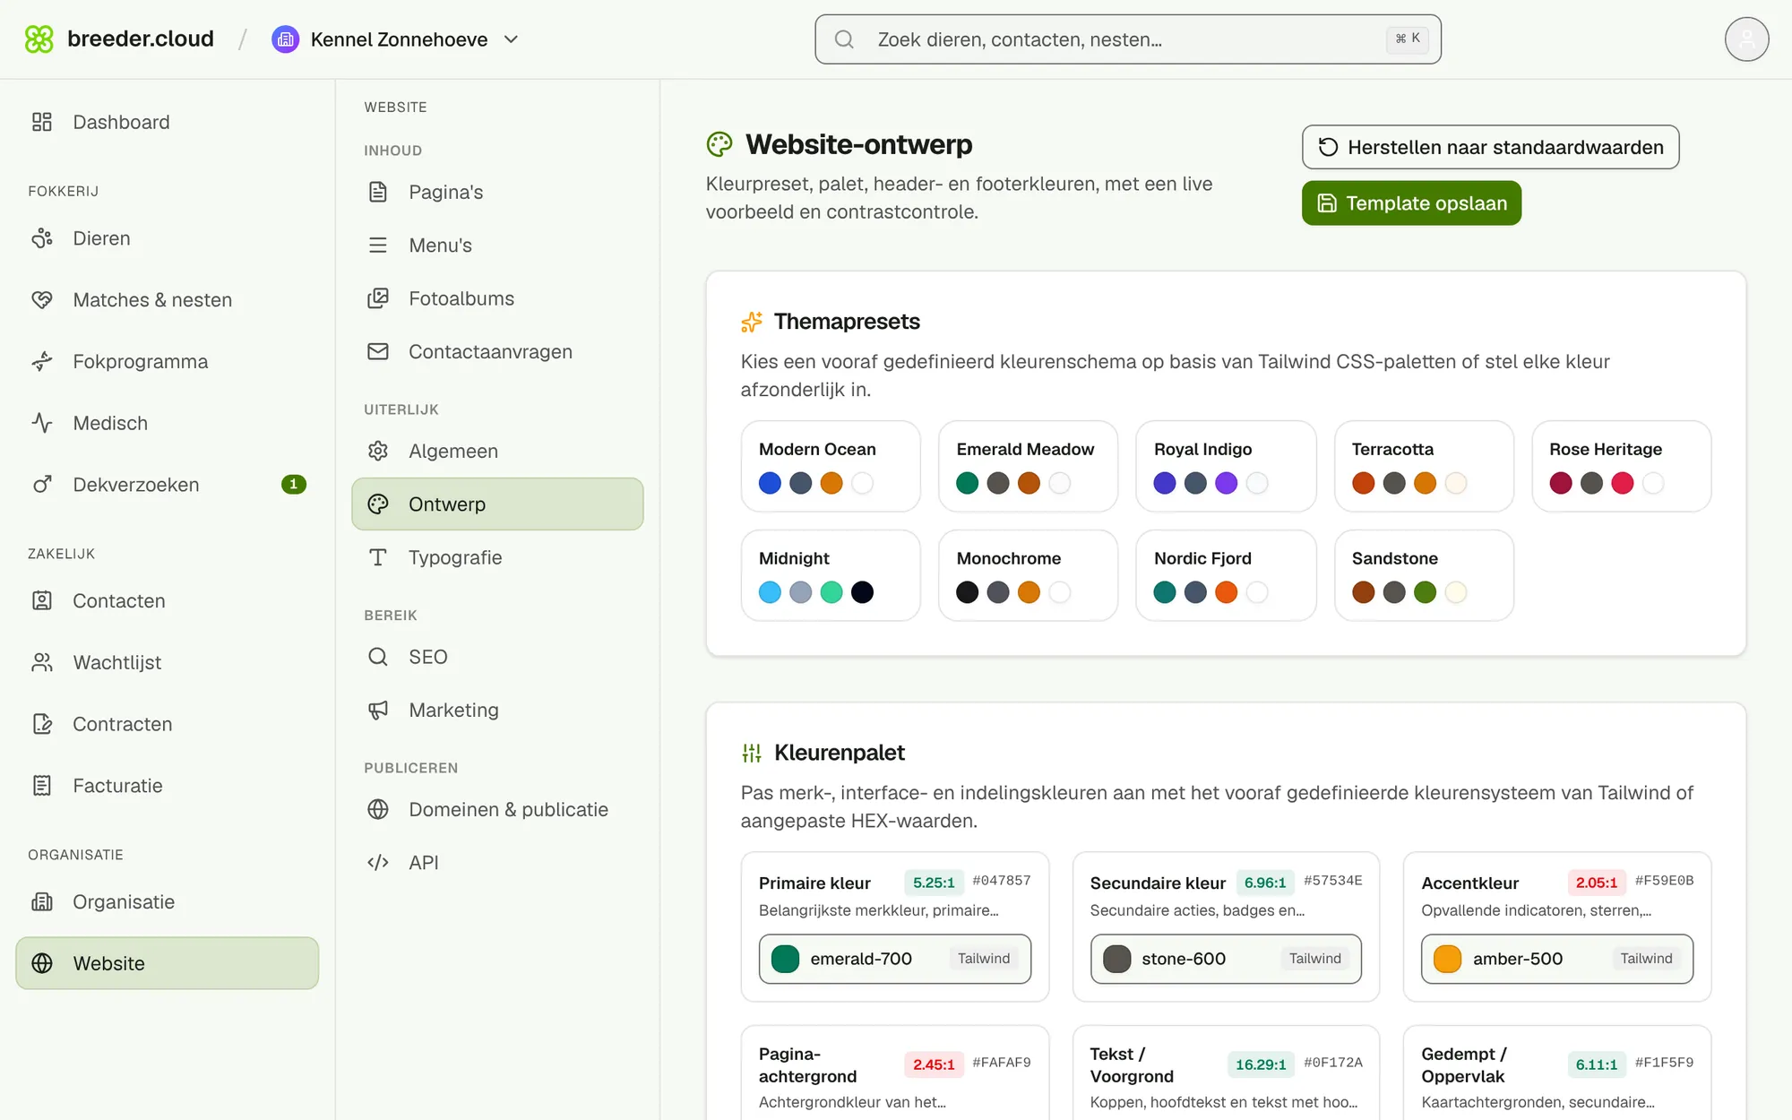1792x1120 pixels.
Task: Open the user profile avatar
Action: click(x=1746, y=39)
